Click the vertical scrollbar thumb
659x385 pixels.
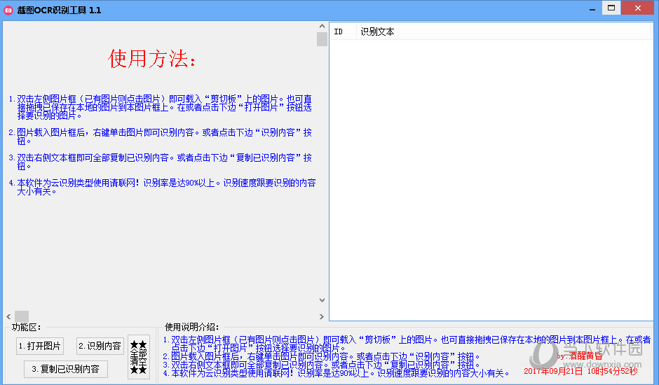point(322,39)
